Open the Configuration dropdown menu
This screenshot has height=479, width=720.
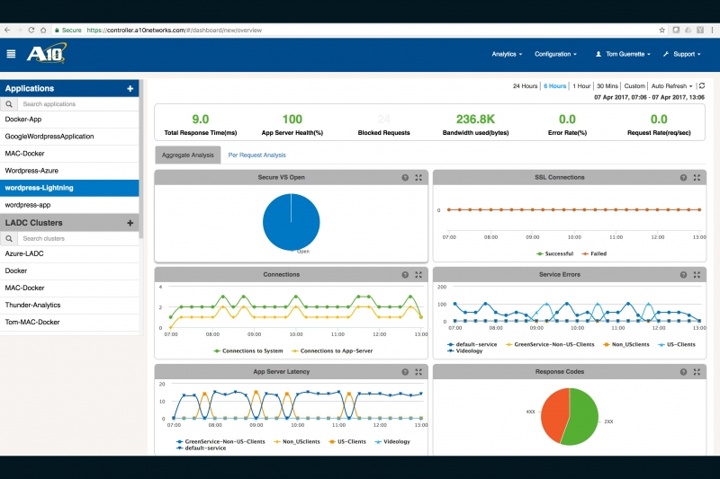[x=555, y=54]
